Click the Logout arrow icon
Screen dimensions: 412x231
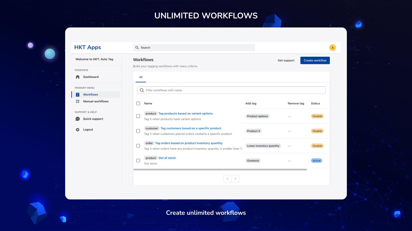[78, 130]
